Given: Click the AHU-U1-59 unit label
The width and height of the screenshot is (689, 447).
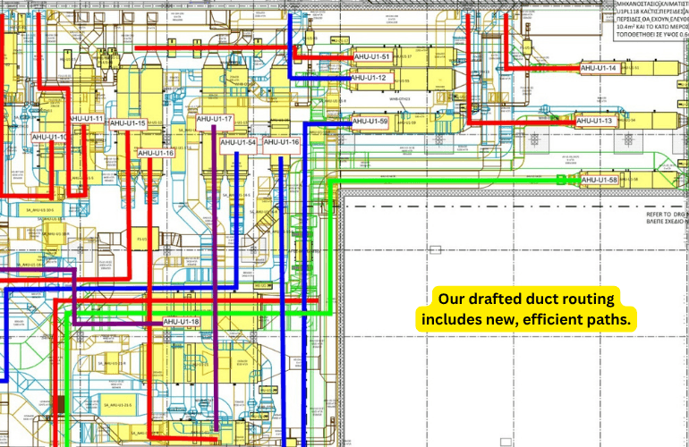Looking at the screenshot, I should (370, 121).
